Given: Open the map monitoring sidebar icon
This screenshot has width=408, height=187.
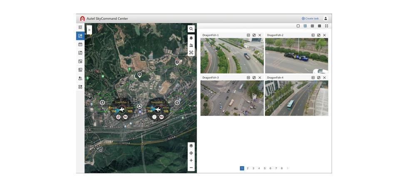Looking at the screenshot, I should [80, 36].
